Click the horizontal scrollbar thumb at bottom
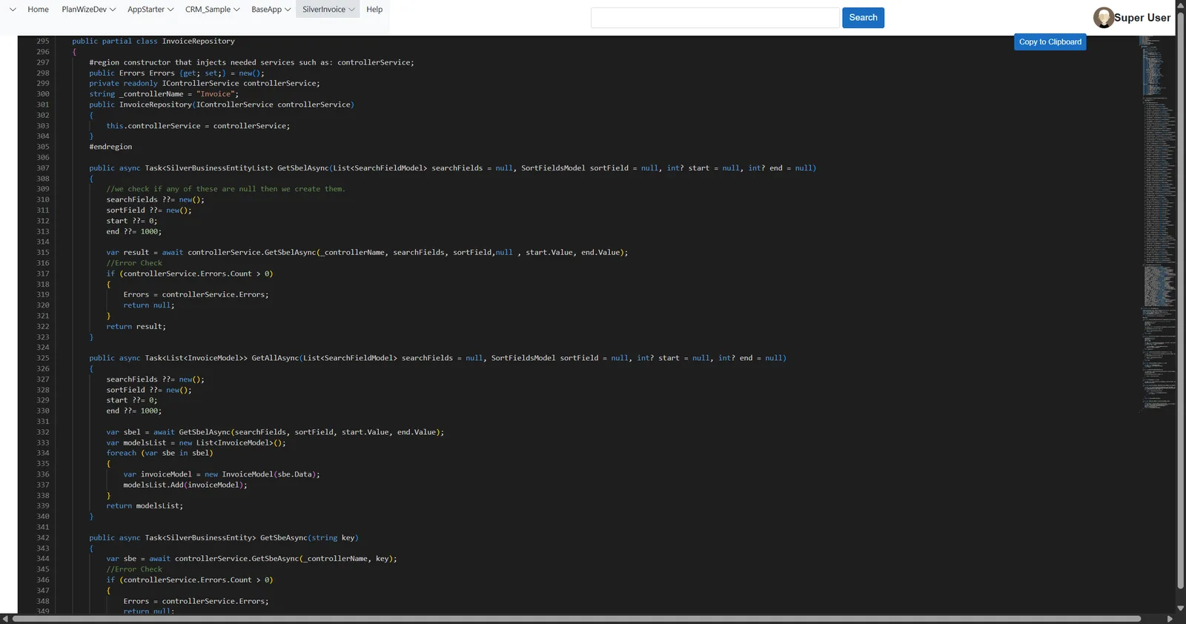The width and height of the screenshot is (1186, 624). [577, 619]
